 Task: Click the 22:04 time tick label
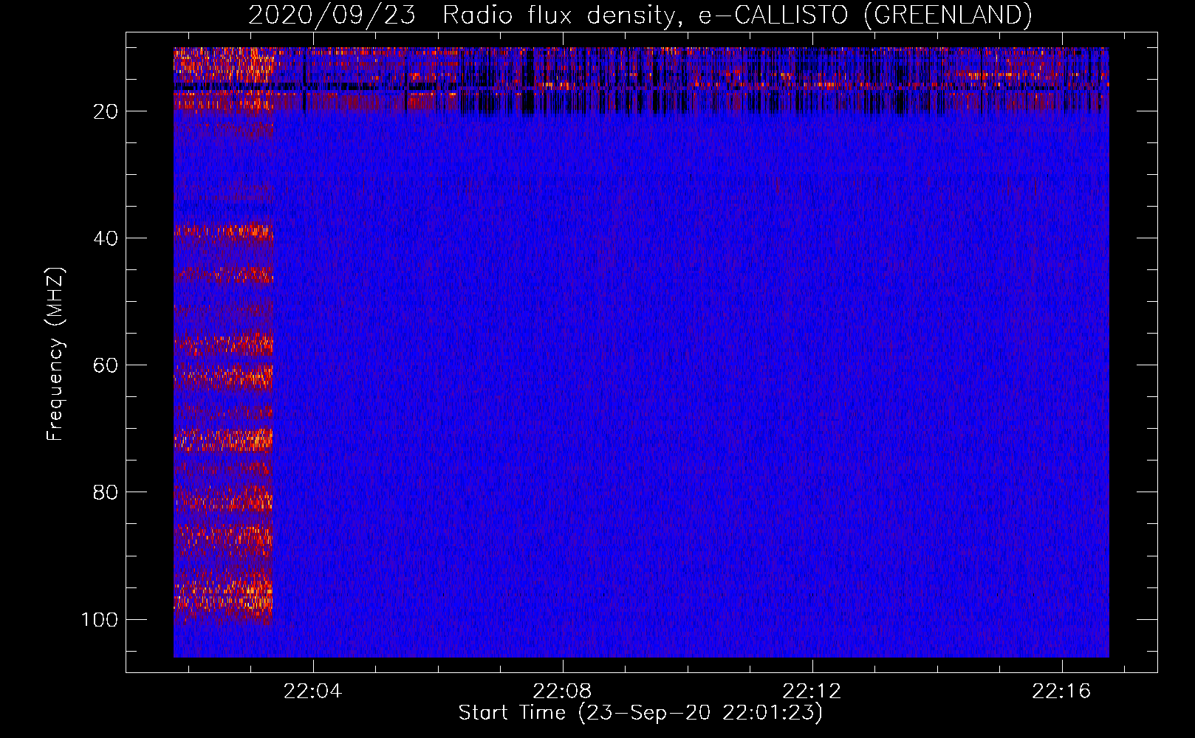313,692
